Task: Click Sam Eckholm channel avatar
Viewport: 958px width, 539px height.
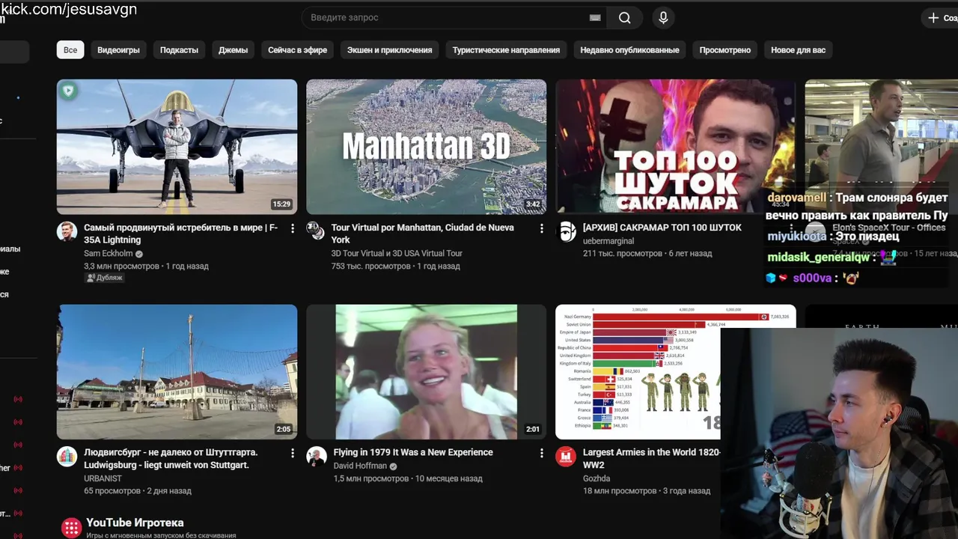Action: point(67,231)
